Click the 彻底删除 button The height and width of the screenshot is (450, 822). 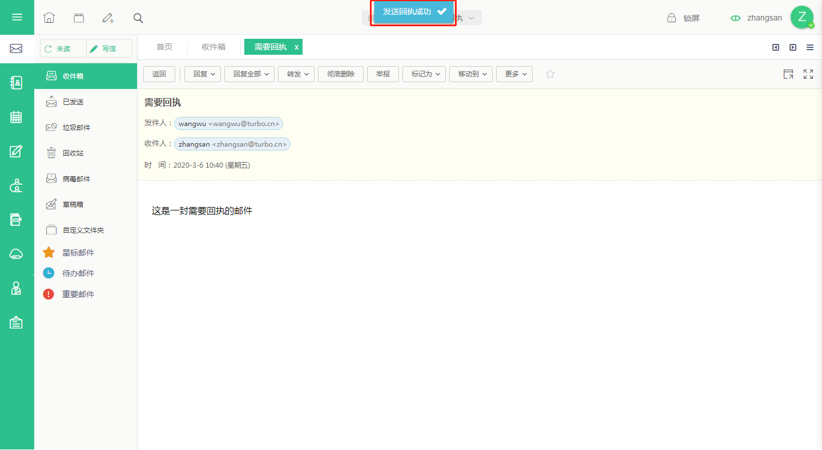click(341, 74)
